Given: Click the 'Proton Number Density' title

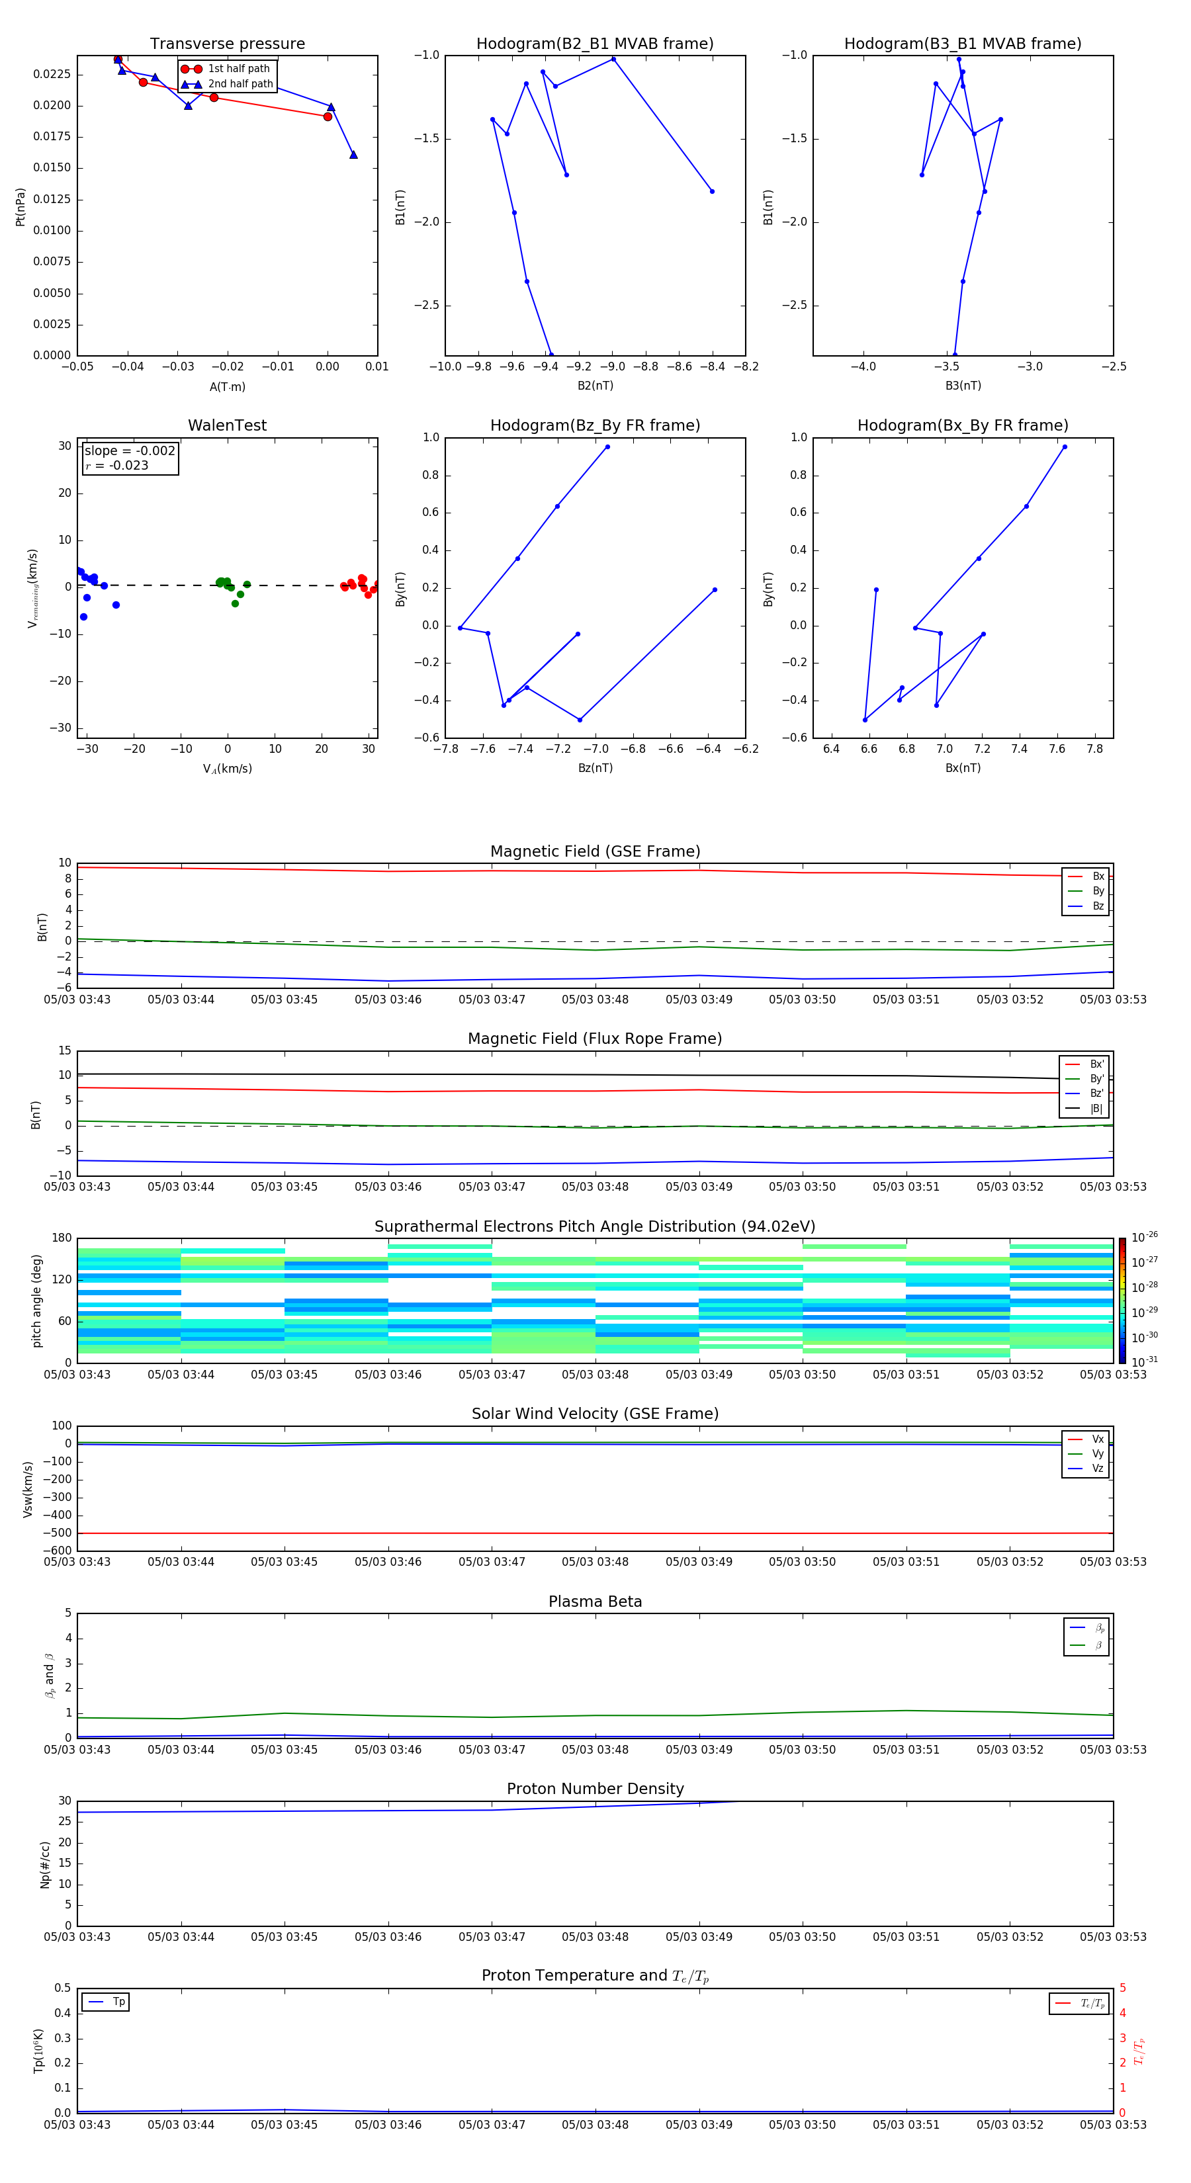Looking at the screenshot, I should point(595,1789).
